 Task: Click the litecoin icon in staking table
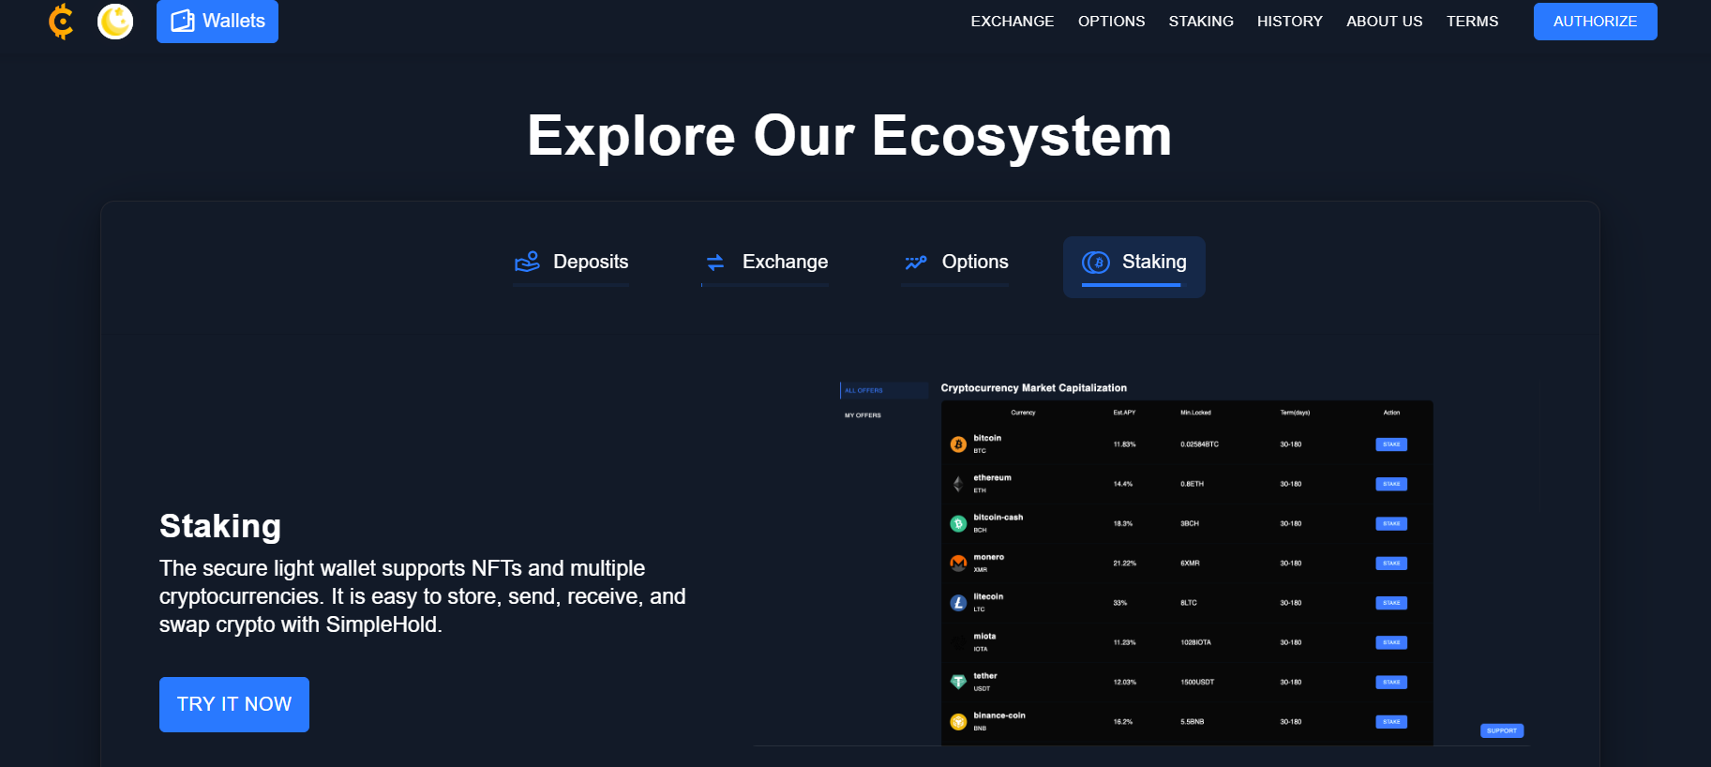tap(958, 603)
